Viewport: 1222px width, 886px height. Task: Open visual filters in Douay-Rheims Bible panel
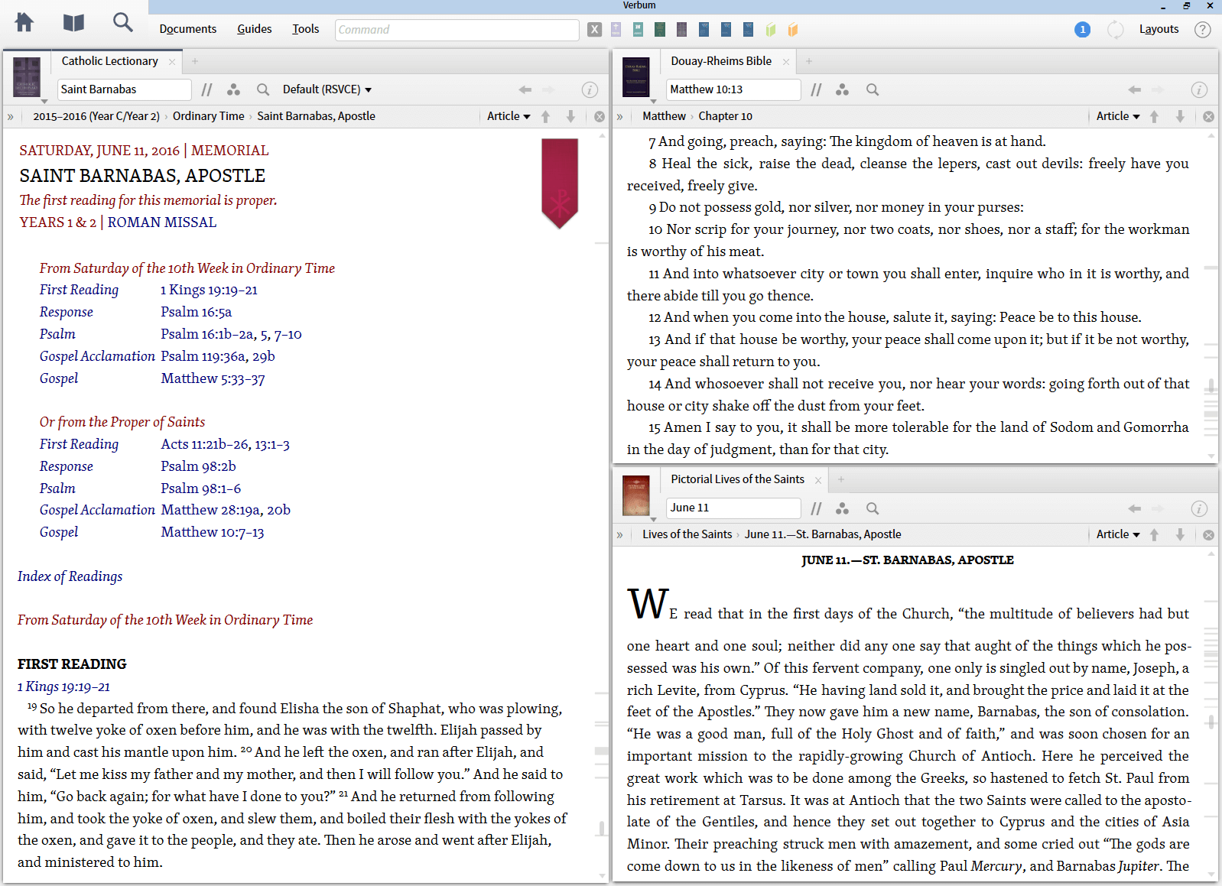(842, 90)
